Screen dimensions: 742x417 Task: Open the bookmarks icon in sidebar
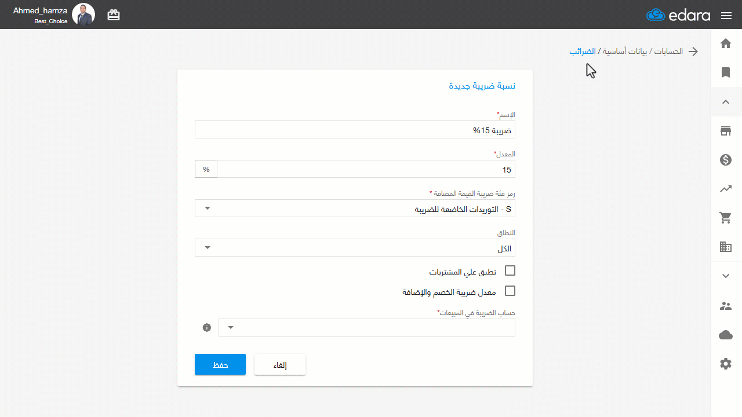point(726,72)
